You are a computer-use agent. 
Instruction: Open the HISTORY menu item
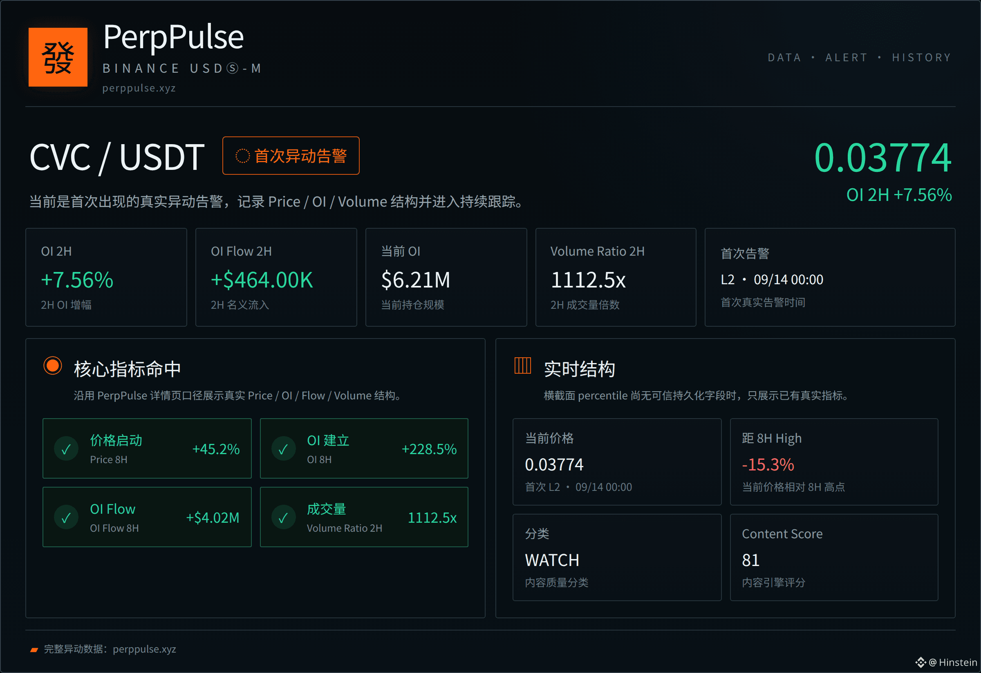tap(921, 57)
